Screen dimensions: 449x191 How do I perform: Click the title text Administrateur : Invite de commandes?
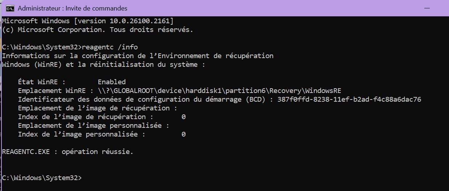tap(73, 8)
